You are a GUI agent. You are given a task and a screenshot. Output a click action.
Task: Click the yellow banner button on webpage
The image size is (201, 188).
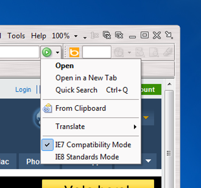tap(98, 184)
